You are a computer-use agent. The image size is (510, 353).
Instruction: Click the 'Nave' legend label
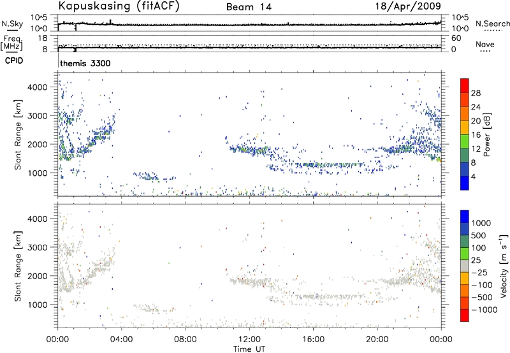[485, 44]
